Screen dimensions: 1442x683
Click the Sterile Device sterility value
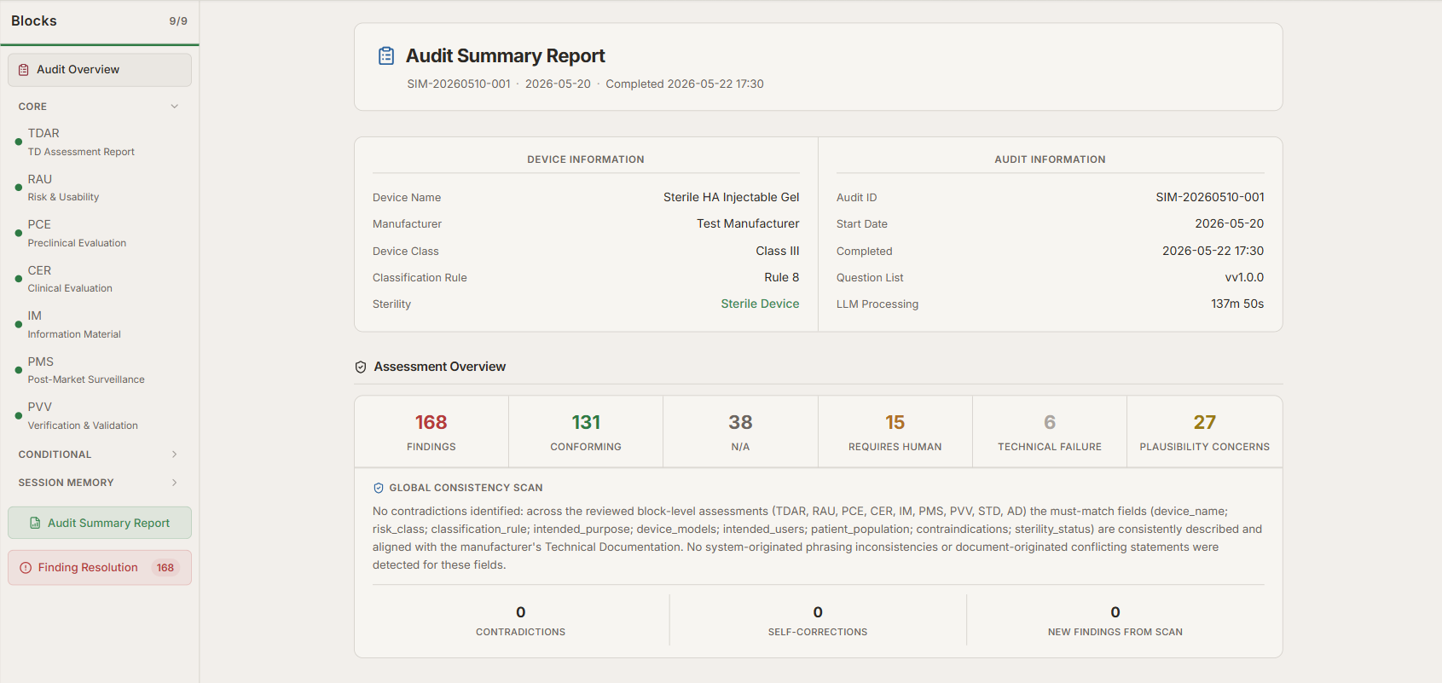tap(760, 304)
